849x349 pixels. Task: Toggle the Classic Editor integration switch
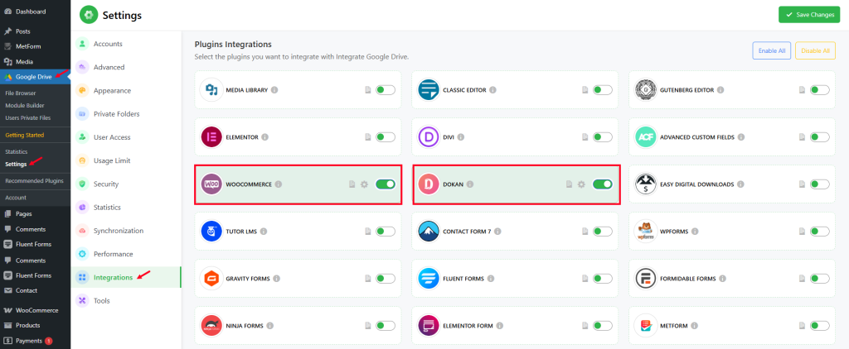pos(603,90)
